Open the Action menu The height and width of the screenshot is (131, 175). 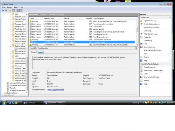(x=9, y=7)
